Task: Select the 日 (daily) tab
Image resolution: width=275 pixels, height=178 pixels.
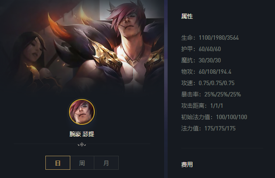Action: 58,163
